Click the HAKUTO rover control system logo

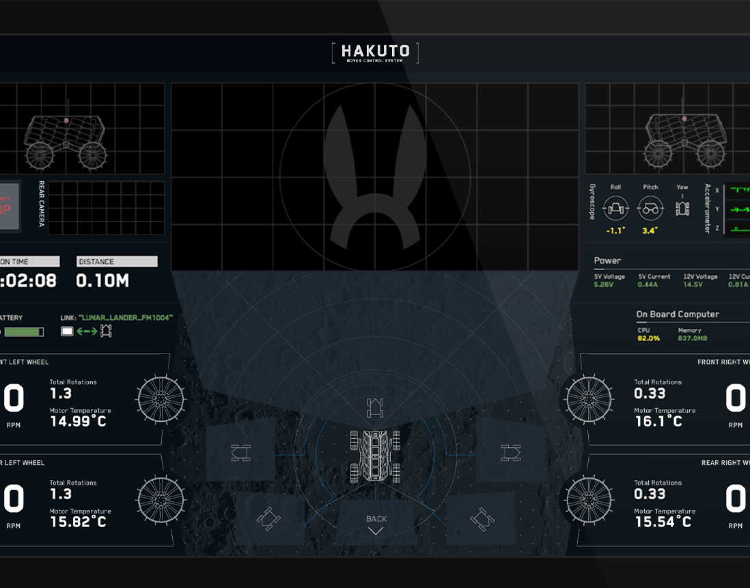tap(376, 53)
